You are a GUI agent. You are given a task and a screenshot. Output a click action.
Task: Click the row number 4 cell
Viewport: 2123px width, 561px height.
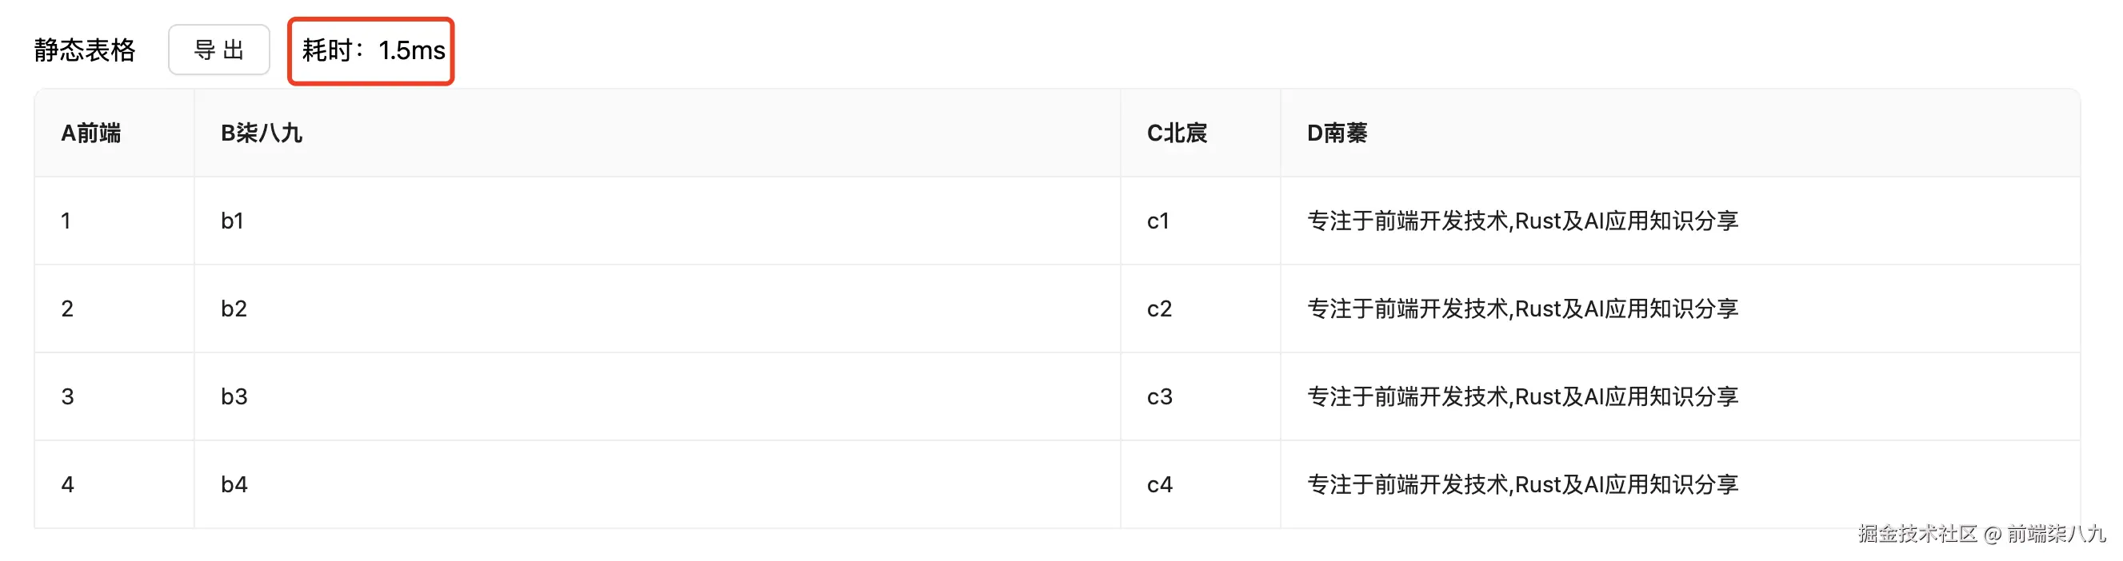click(x=67, y=484)
